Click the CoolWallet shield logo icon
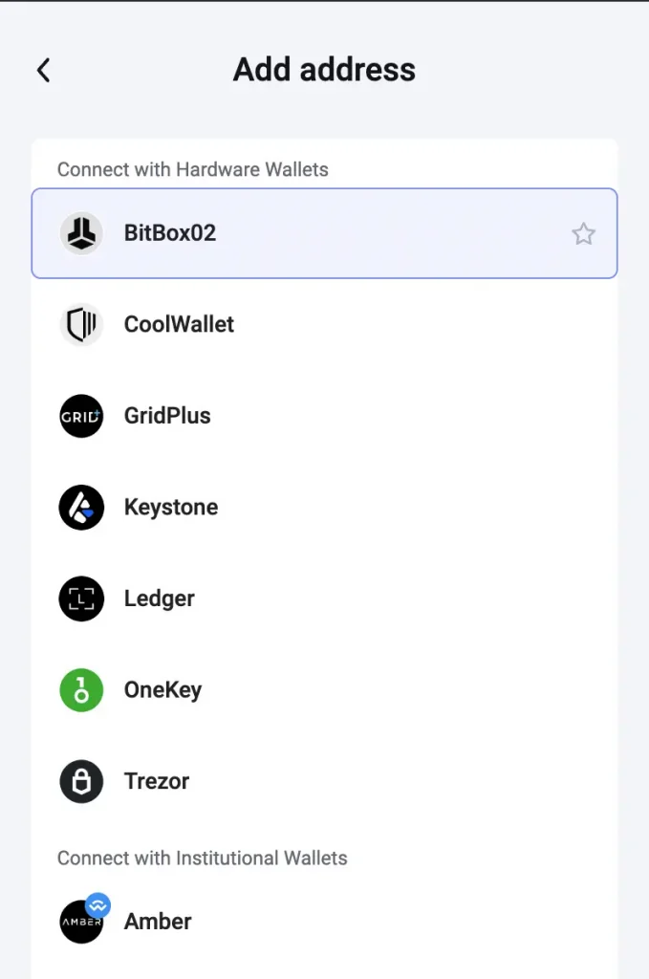The height and width of the screenshot is (979, 649). [x=81, y=325]
